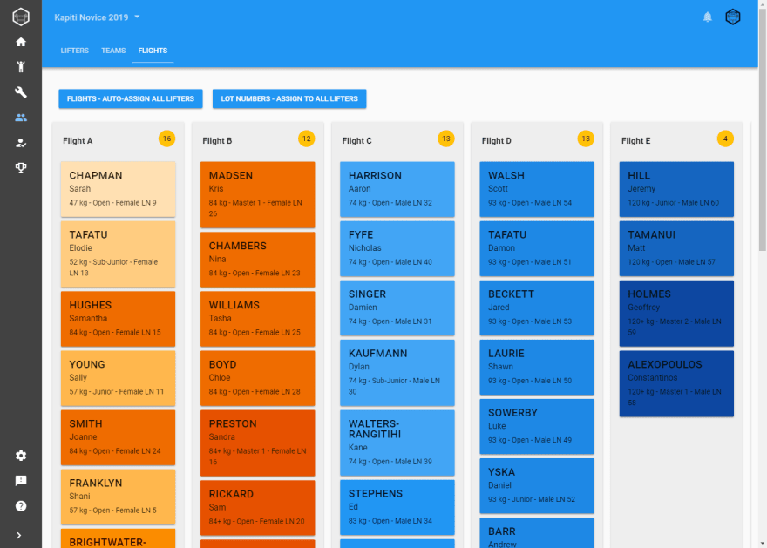
Task: Go to Home via house icon
Action: click(x=21, y=42)
